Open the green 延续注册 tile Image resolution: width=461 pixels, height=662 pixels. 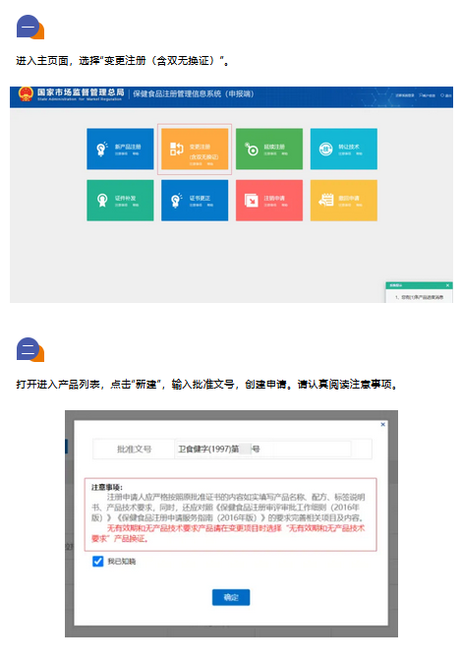(269, 150)
